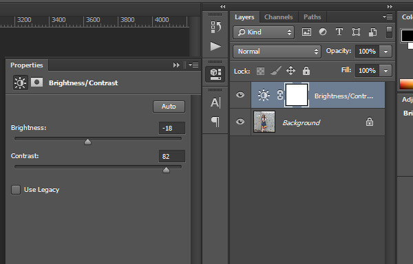Open the 3D panel cube icon
Screen dimensions: 413x264
click(x=215, y=74)
